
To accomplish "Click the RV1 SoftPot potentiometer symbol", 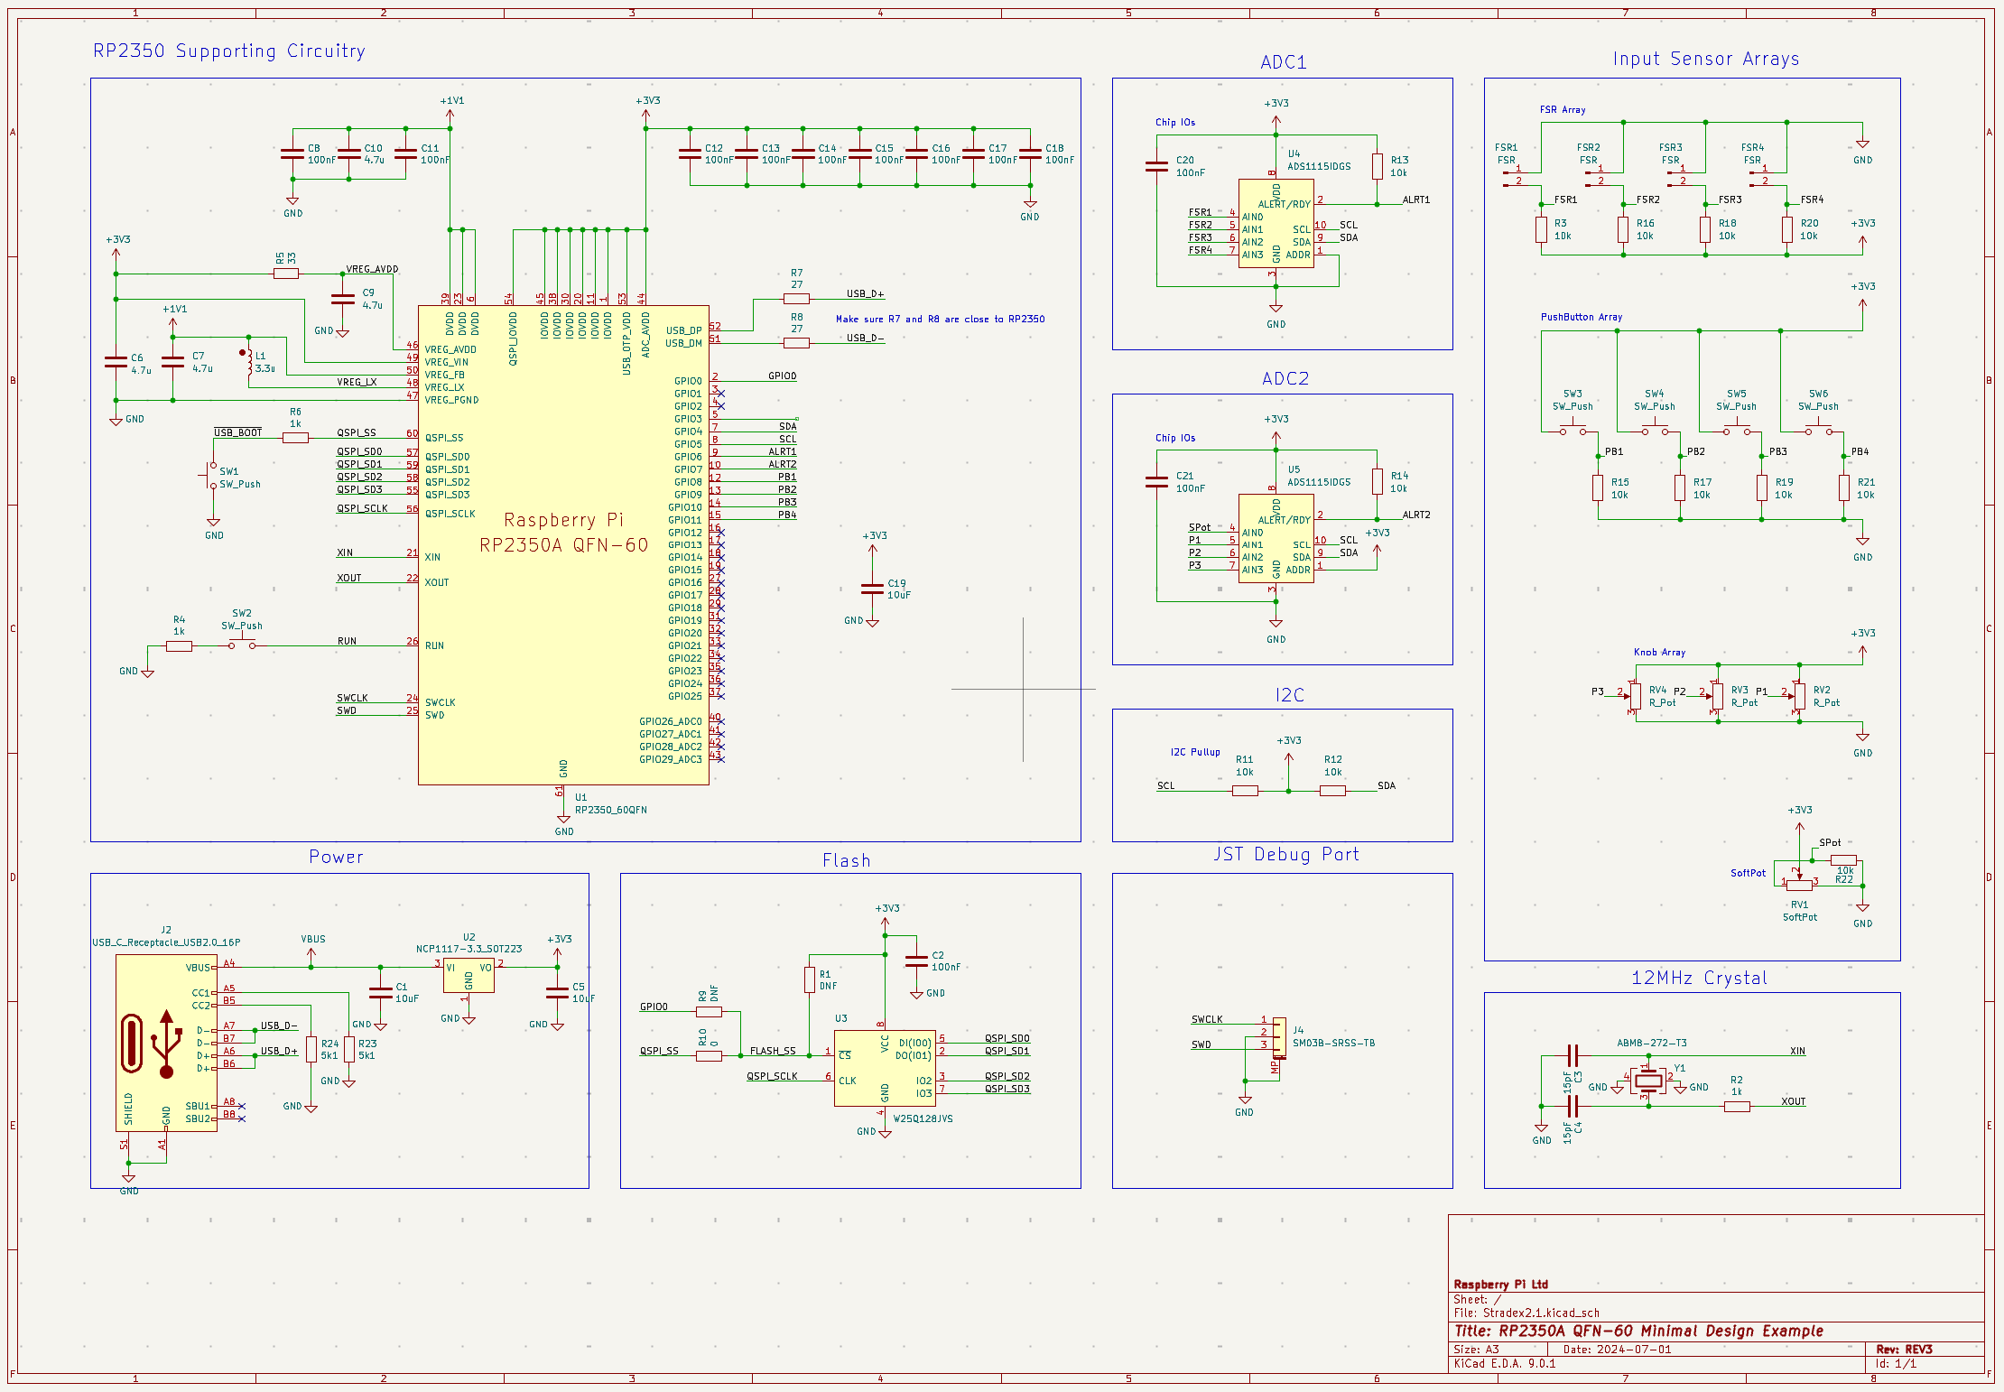I will tap(1798, 885).
